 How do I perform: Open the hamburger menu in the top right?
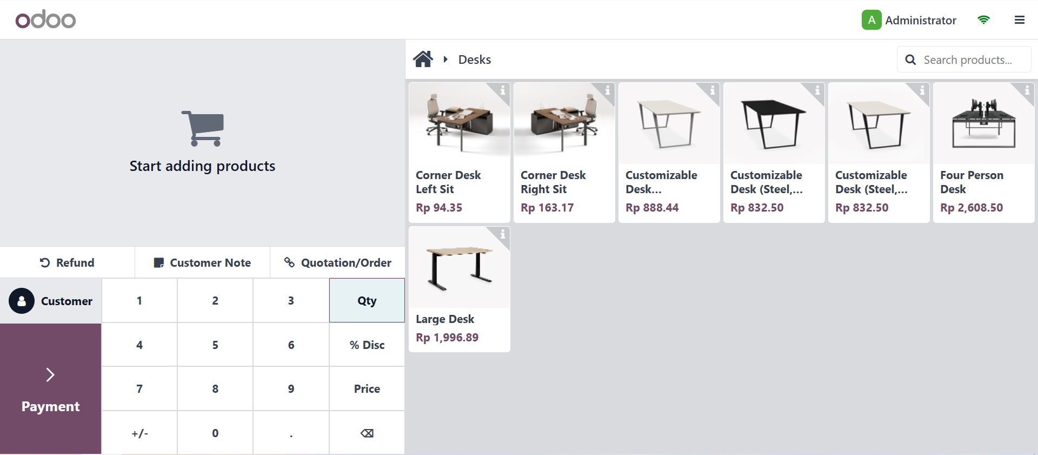[1021, 20]
